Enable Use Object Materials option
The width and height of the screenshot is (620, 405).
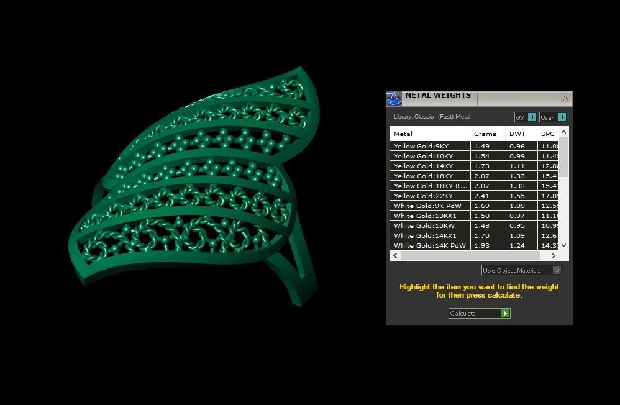tap(522, 270)
